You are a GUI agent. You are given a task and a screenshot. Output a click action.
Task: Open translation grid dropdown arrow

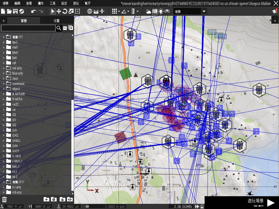[119, 11]
